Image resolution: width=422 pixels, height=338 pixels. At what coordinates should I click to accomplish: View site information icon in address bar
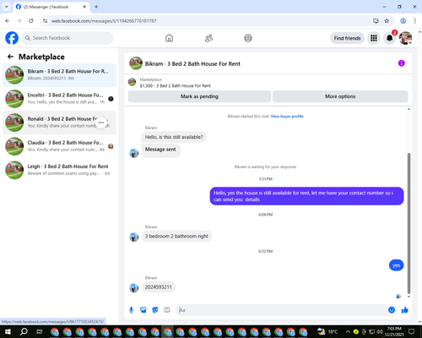click(45, 21)
